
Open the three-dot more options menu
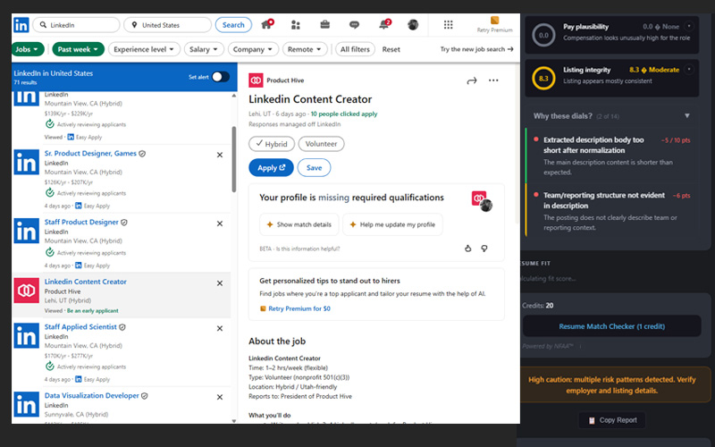click(493, 81)
